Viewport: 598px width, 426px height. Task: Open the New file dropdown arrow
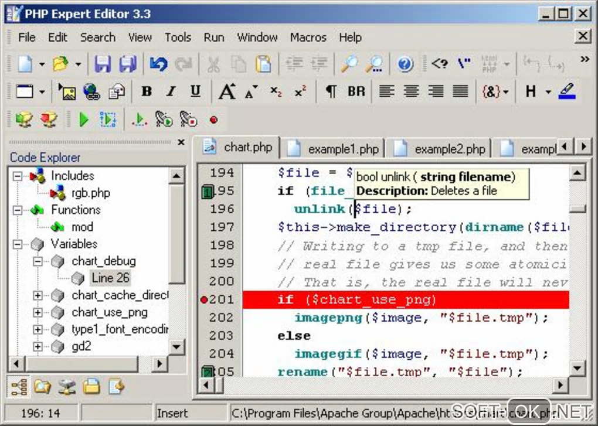coord(42,64)
